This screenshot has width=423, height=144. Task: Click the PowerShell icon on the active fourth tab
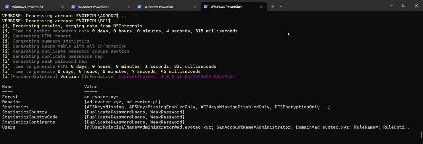click(x=205, y=7)
